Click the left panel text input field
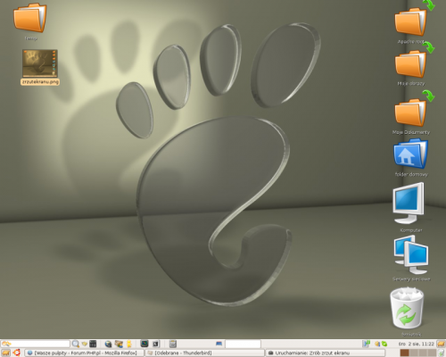Screen dimensions: 446x357 coord(36,344)
